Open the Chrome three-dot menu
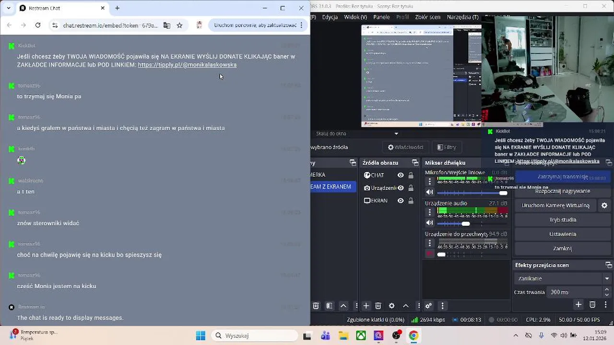 tap(301, 25)
